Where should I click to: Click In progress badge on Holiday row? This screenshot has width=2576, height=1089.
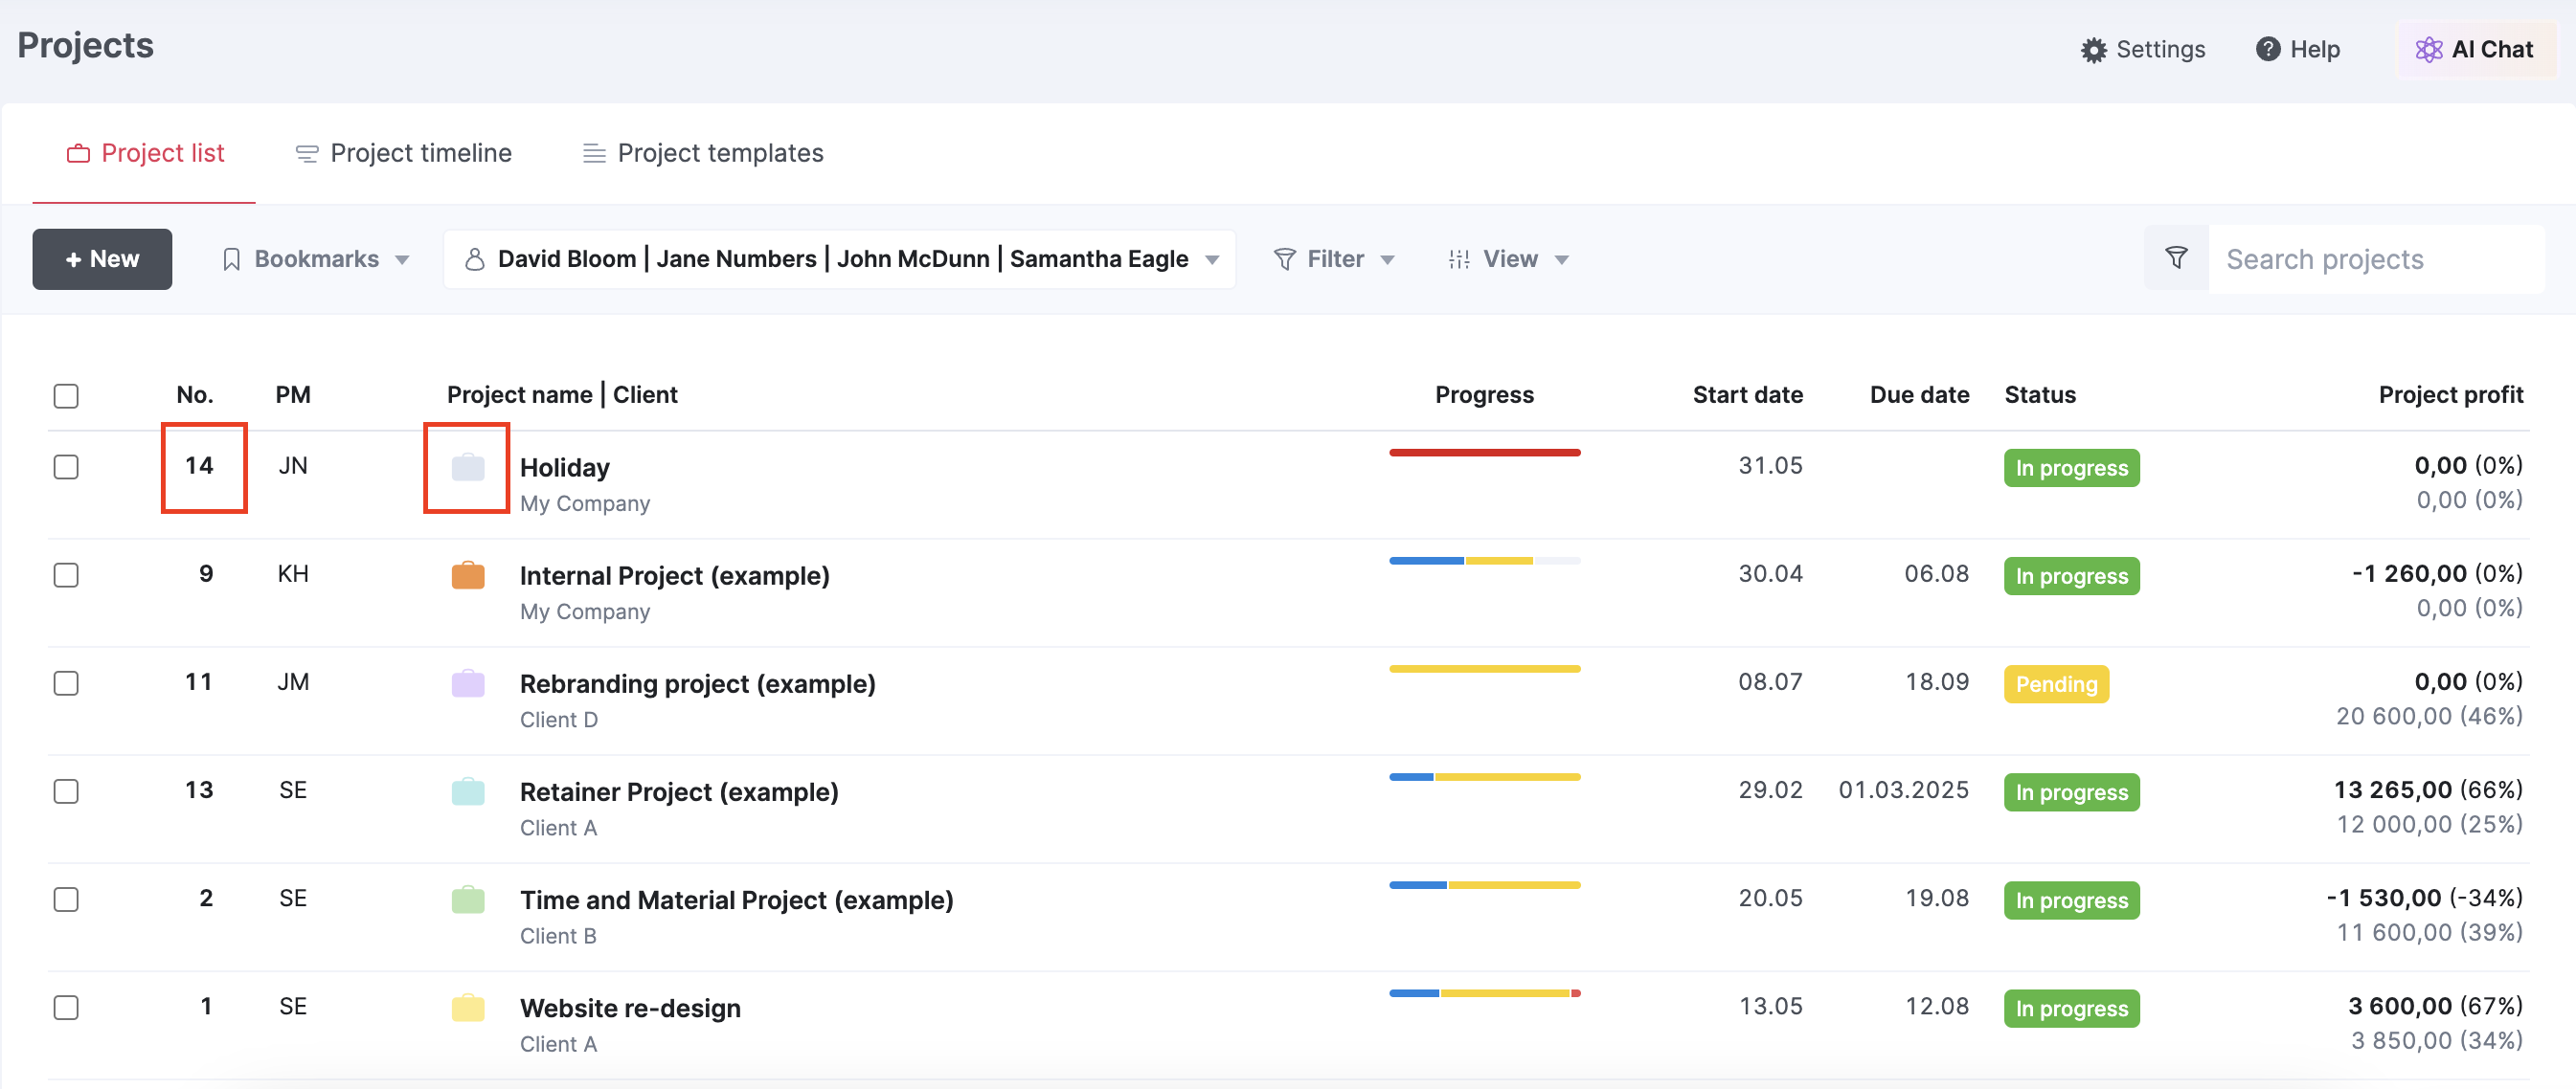(2071, 468)
